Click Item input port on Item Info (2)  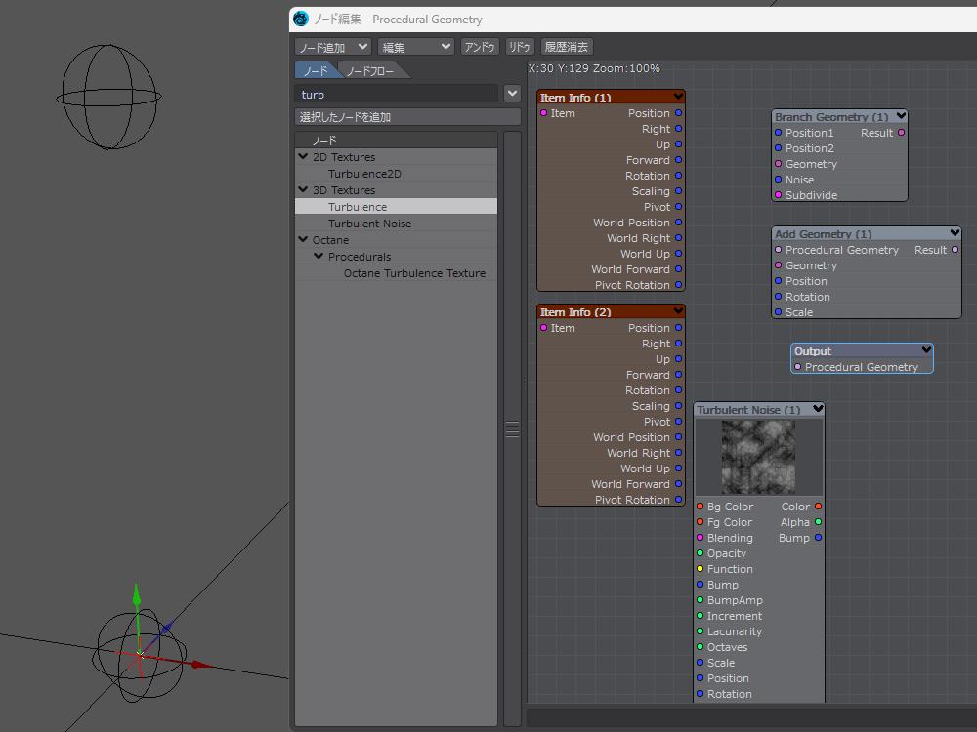click(544, 328)
